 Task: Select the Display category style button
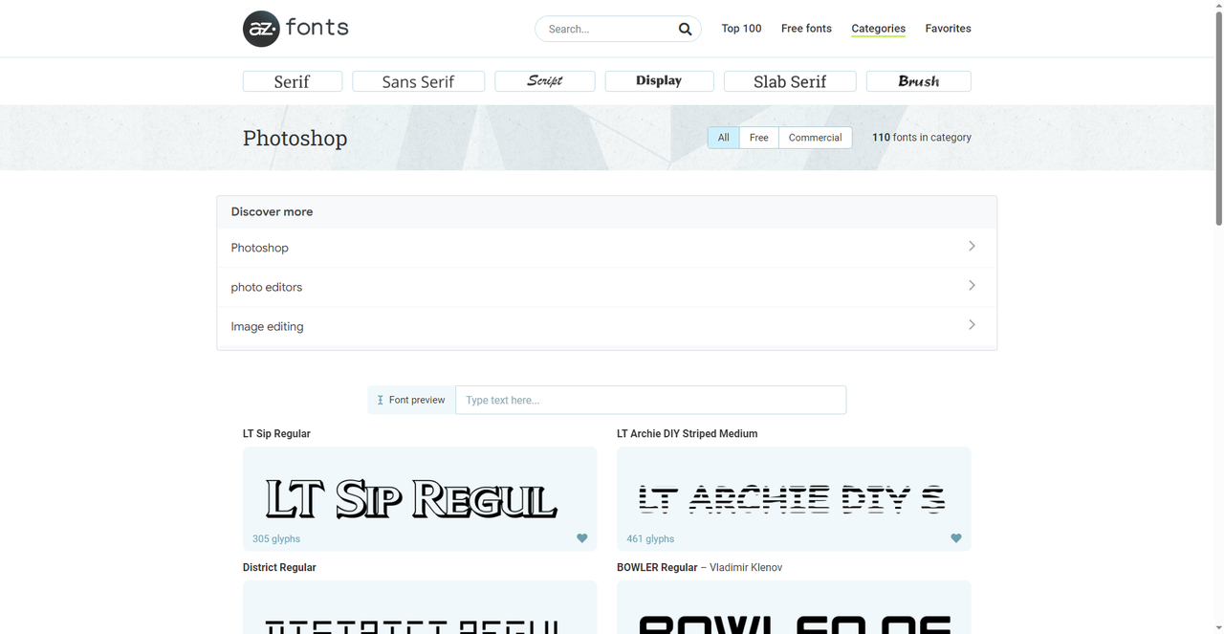[x=659, y=81]
